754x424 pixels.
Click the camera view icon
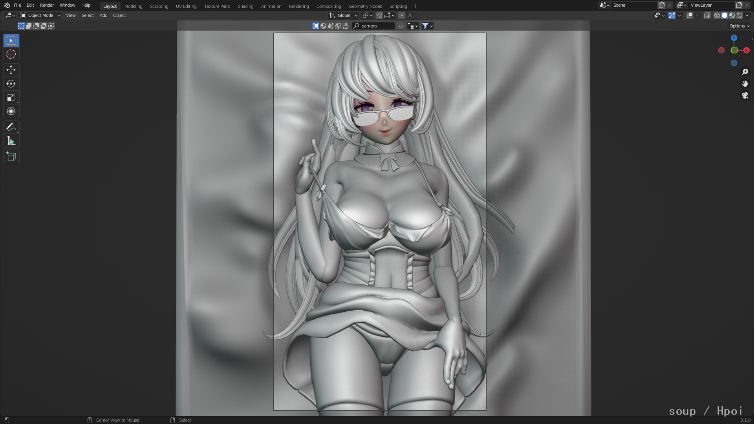click(x=745, y=95)
